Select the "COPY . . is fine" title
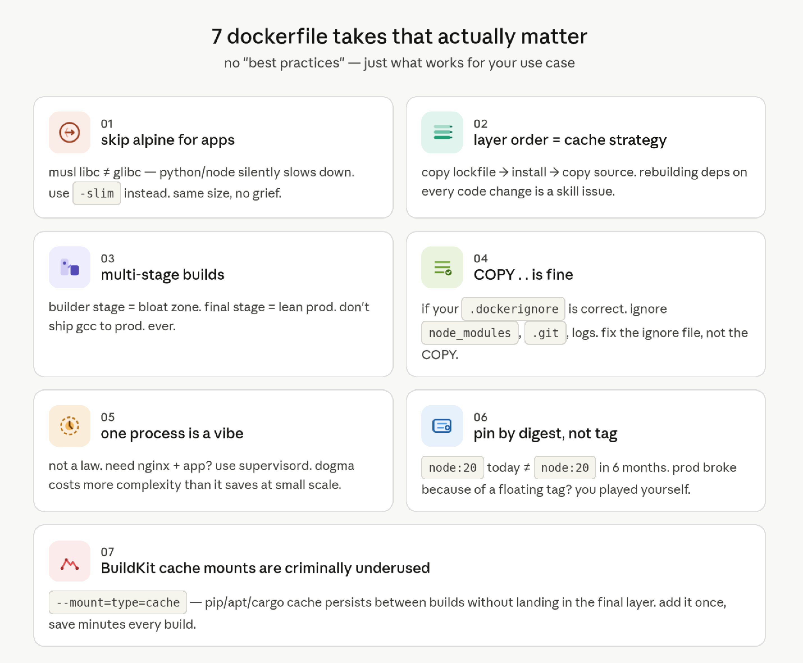The width and height of the screenshot is (803, 663). 523,275
